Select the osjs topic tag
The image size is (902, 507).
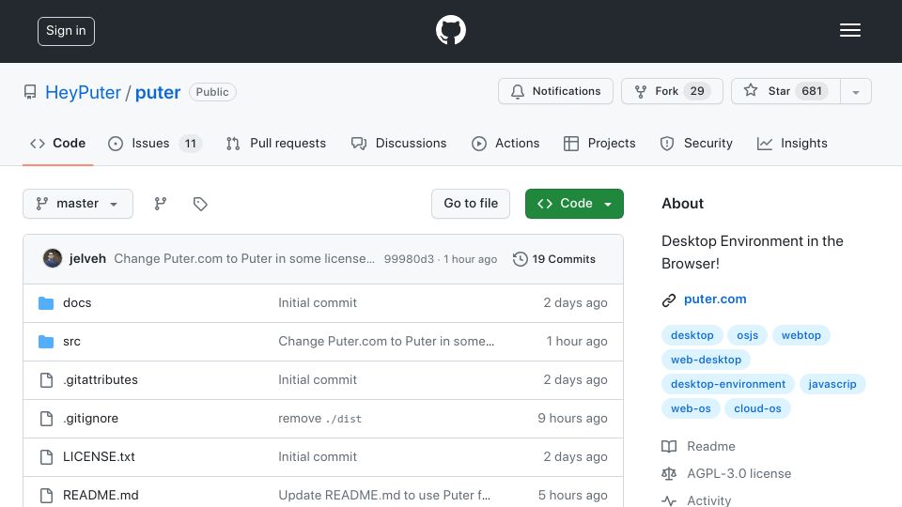(747, 335)
